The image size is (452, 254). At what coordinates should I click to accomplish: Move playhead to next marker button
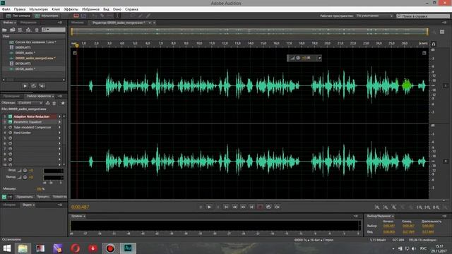point(251,207)
